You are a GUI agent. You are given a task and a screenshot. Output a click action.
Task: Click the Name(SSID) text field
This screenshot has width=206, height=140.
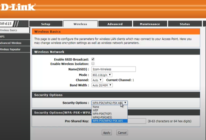point(113,69)
